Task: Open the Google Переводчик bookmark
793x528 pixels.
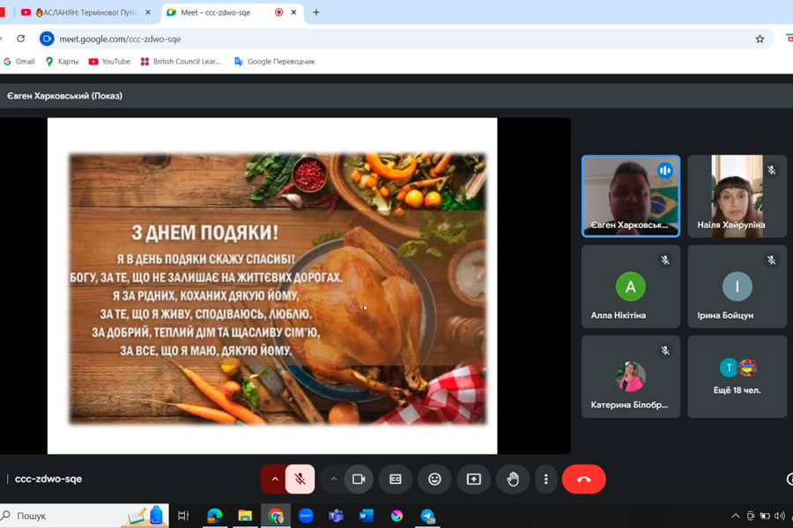Action: [275, 61]
